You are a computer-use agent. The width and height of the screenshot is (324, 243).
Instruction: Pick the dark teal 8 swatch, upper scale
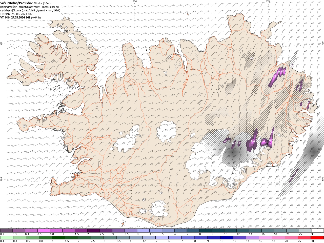tap(205, 231)
